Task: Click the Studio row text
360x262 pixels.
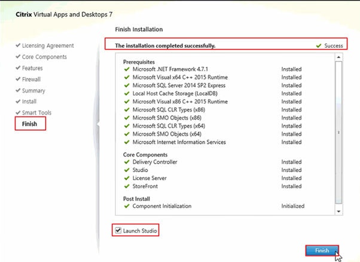Action: tap(140, 170)
